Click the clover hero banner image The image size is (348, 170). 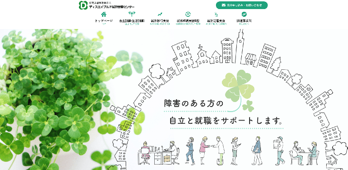pos(174,100)
